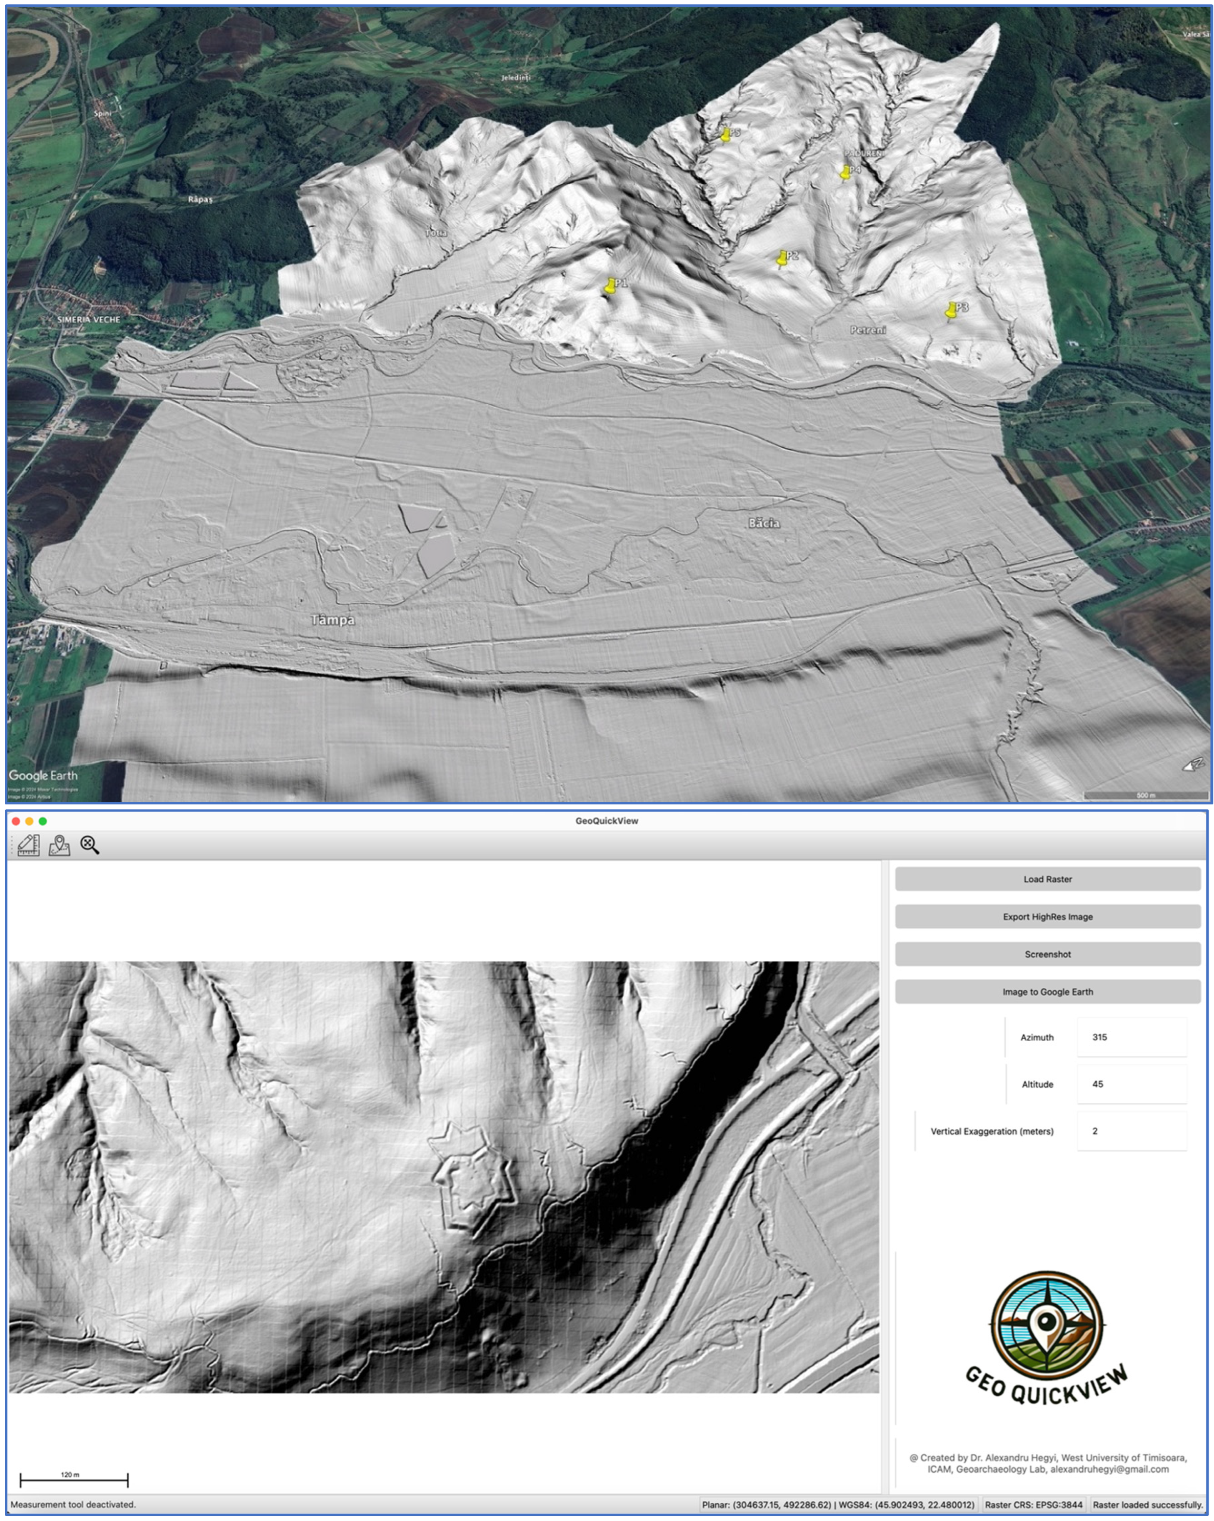Activate the ruler measurement tool
The height and width of the screenshot is (1521, 1214).
click(28, 844)
